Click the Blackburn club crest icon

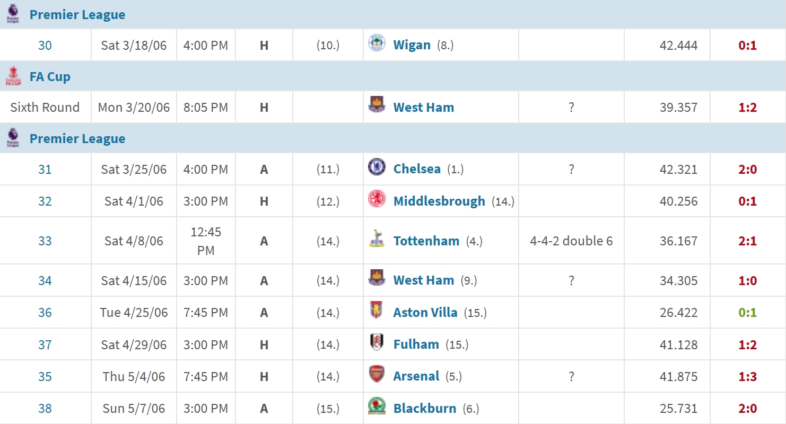pyautogui.click(x=377, y=407)
